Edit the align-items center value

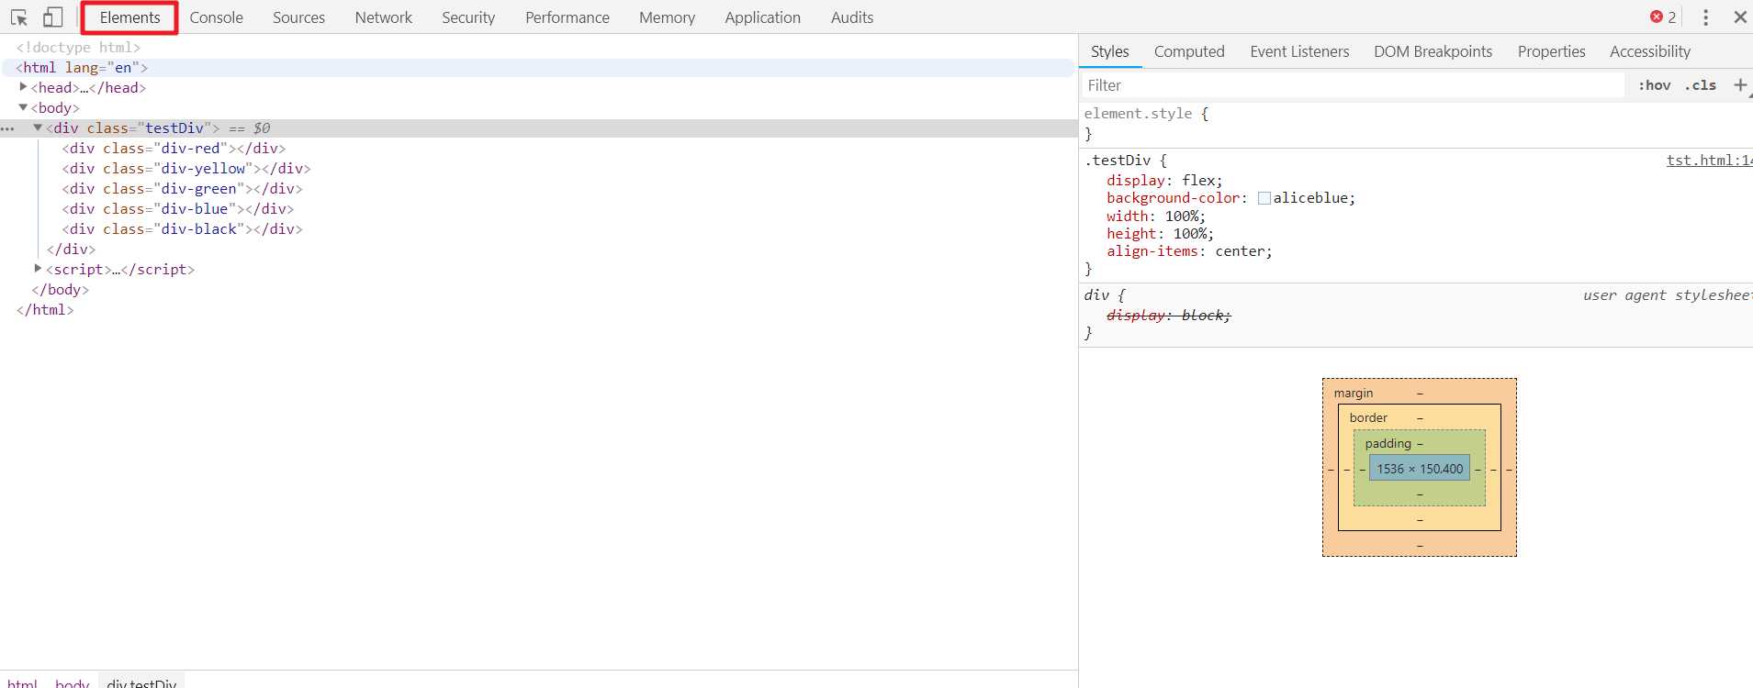click(1241, 251)
